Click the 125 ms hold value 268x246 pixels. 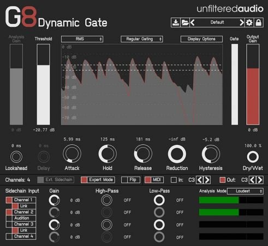(108, 139)
